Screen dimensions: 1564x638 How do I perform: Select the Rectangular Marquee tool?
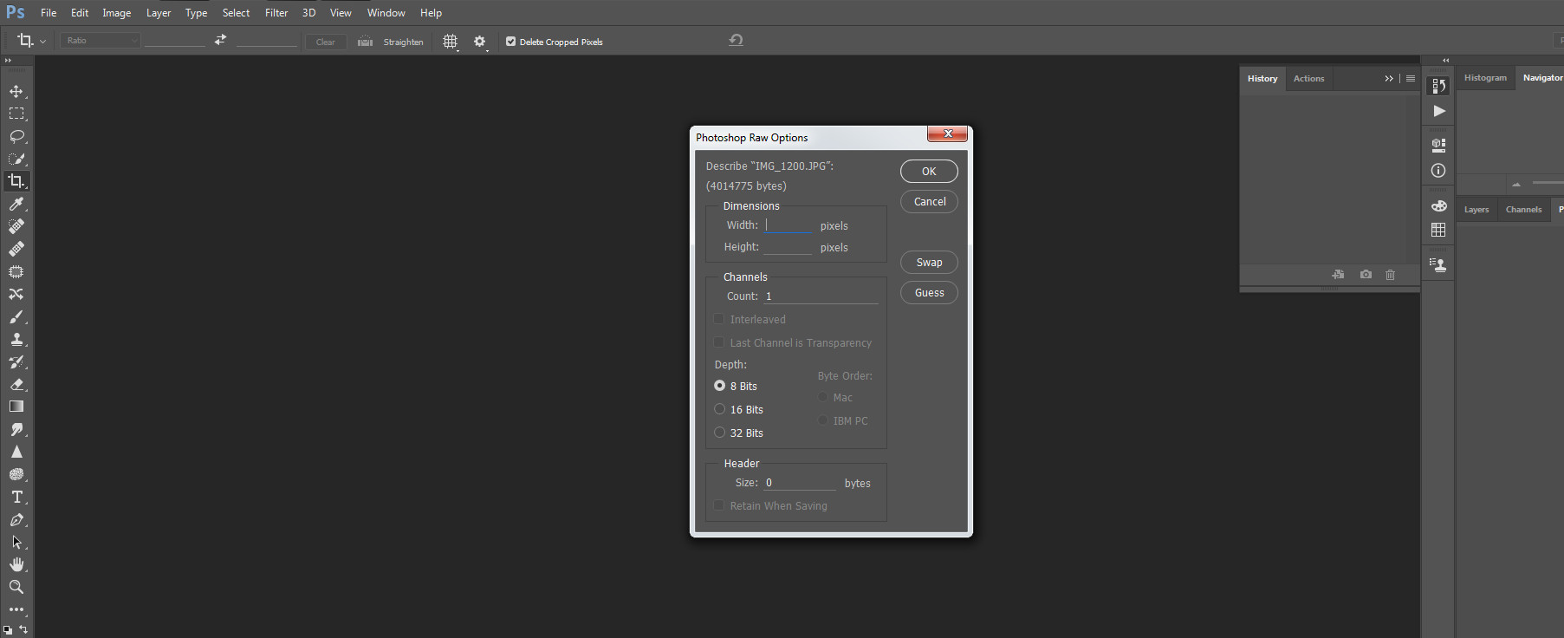click(x=16, y=114)
